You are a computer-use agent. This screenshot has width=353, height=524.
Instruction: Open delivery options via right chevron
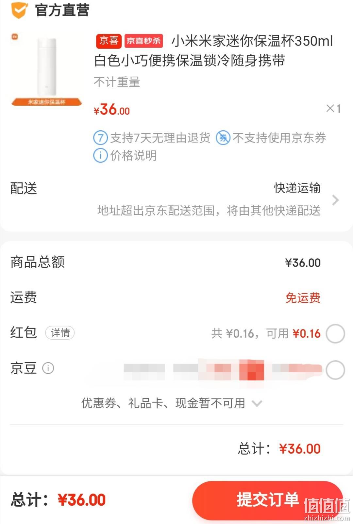335,200
